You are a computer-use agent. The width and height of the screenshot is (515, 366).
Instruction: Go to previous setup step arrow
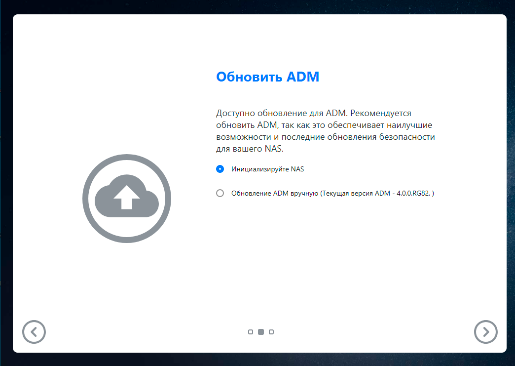coord(34,332)
